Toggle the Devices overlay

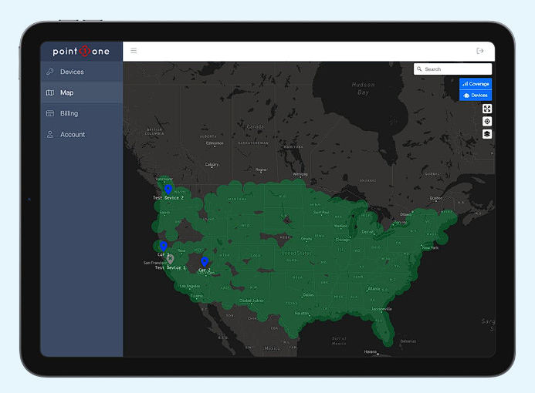coord(476,95)
